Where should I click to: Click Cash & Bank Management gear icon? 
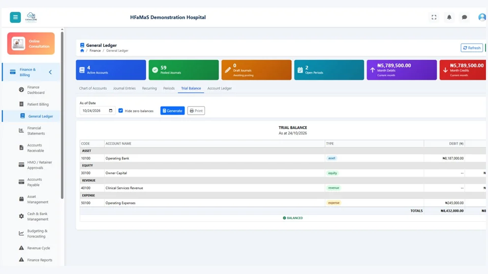click(x=21, y=216)
